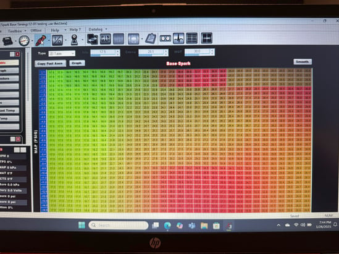Click the blank square icon after Pin Map

click(119, 39)
